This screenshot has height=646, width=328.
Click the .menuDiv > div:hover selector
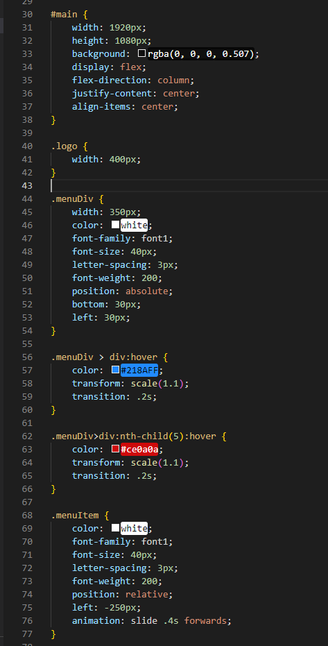[x=104, y=357]
